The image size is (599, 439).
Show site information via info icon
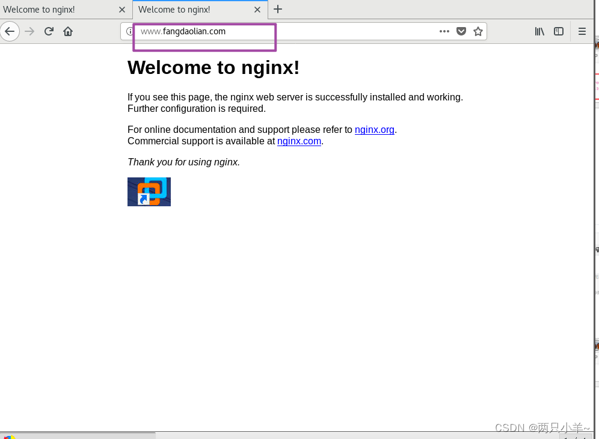129,31
